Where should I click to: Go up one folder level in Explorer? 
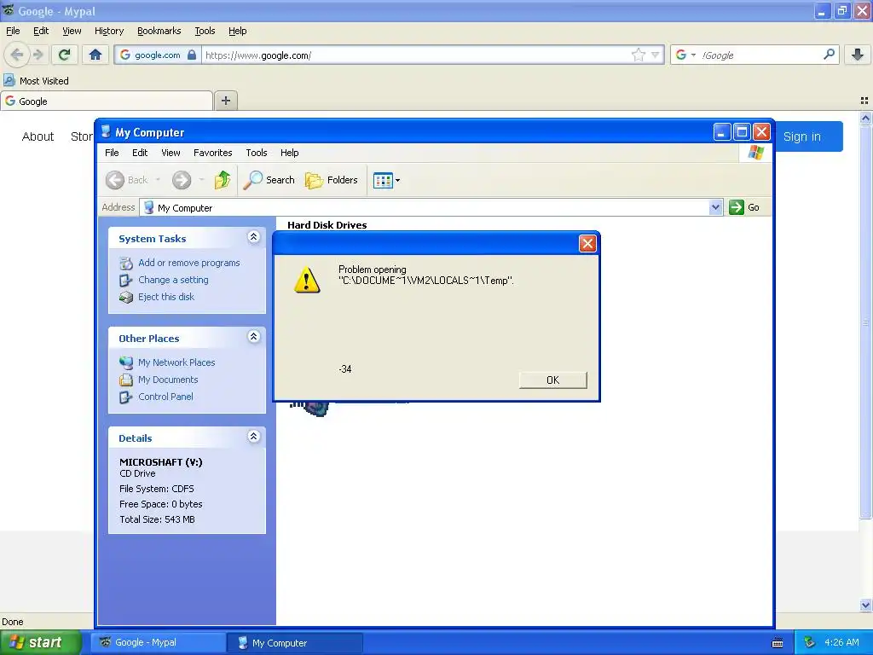pos(223,180)
